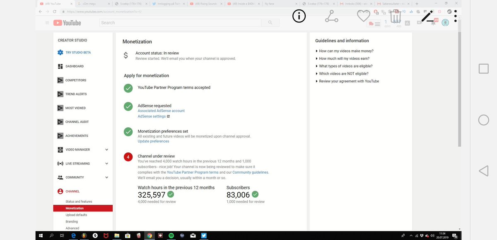Click the browser back arrow
497x240 pixels.
[40, 12]
